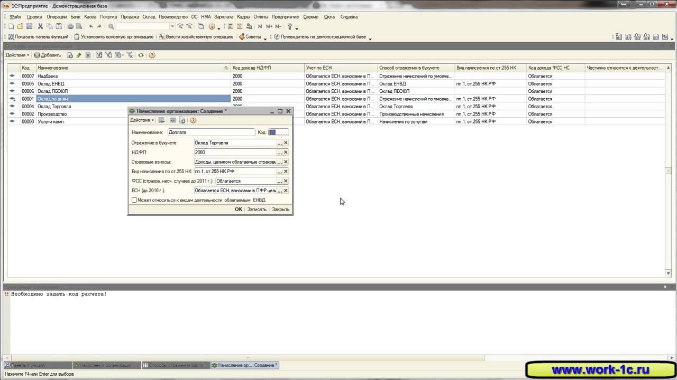
Task: Click OK in the creation dialog
Action: pos(239,210)
